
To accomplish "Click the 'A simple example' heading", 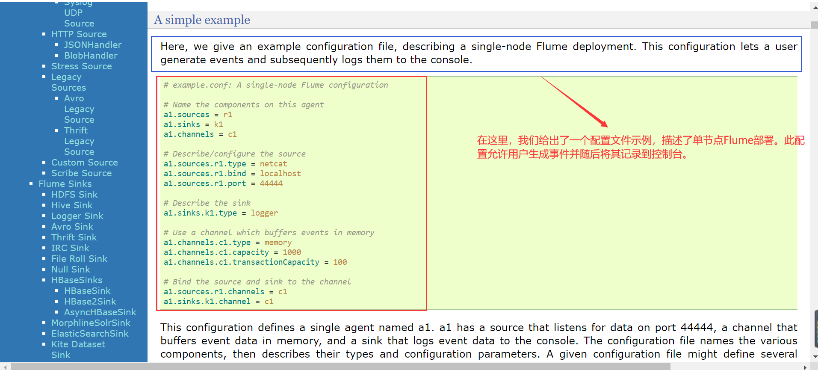I will 202,20.
